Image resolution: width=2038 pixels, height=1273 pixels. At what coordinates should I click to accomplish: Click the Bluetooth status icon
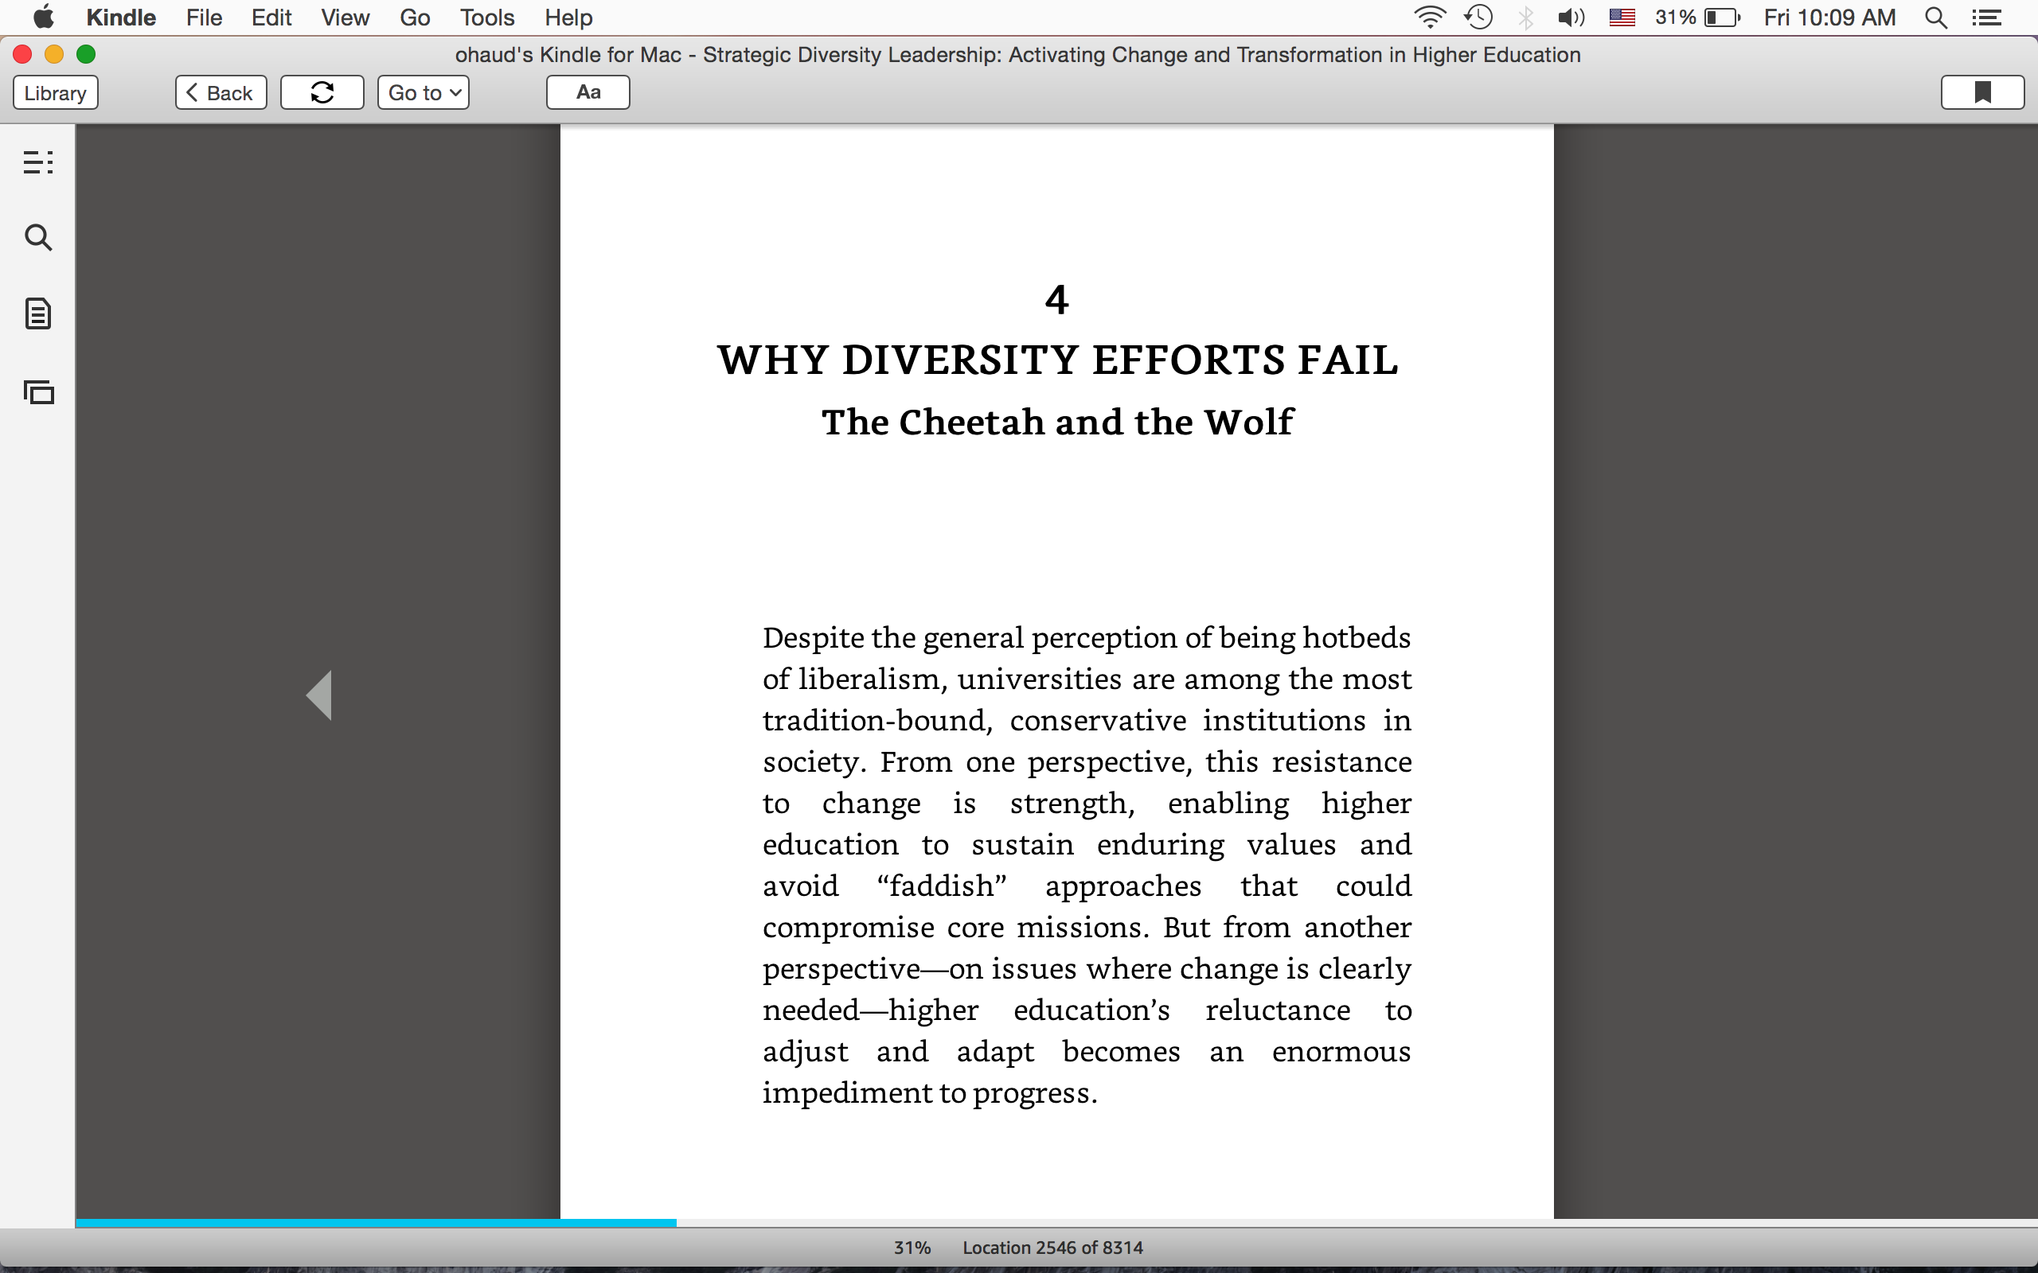[1525, 17]
